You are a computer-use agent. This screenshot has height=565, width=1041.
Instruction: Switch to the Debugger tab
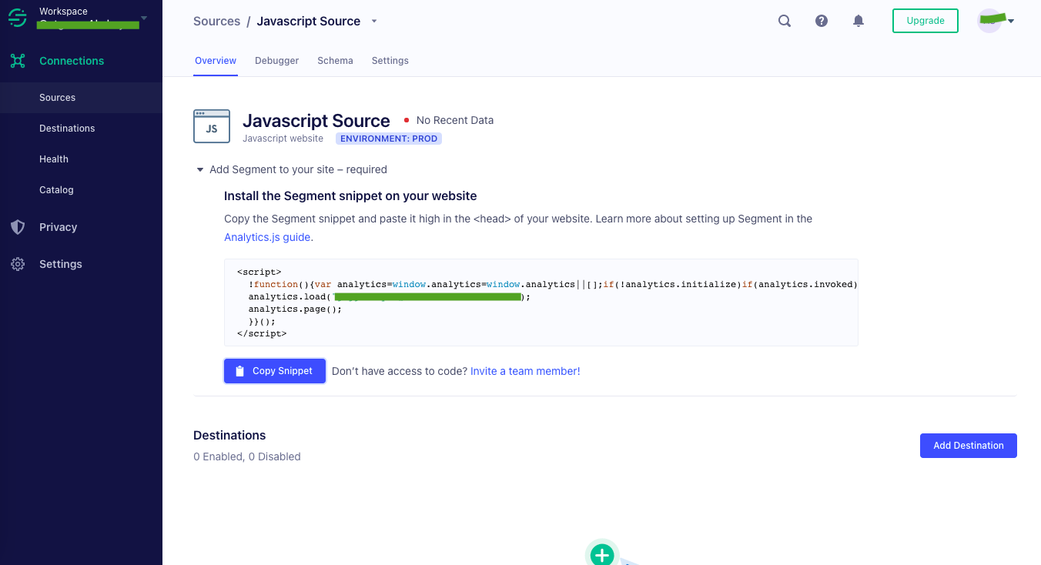point(276,61)
